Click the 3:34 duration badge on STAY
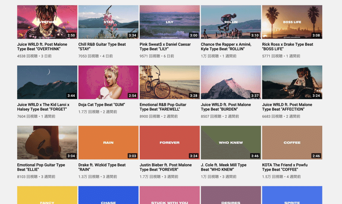 [x=133, y=35]
